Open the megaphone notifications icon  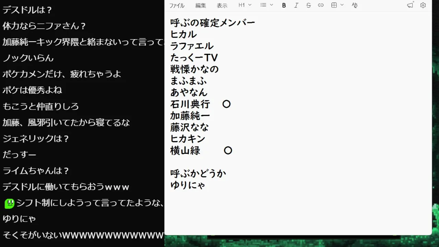pos(410,5)
